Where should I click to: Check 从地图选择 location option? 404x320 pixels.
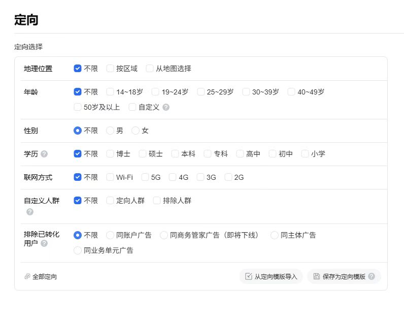pos(150,69)
